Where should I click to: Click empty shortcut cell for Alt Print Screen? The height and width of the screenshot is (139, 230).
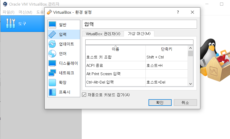(167, 74)
